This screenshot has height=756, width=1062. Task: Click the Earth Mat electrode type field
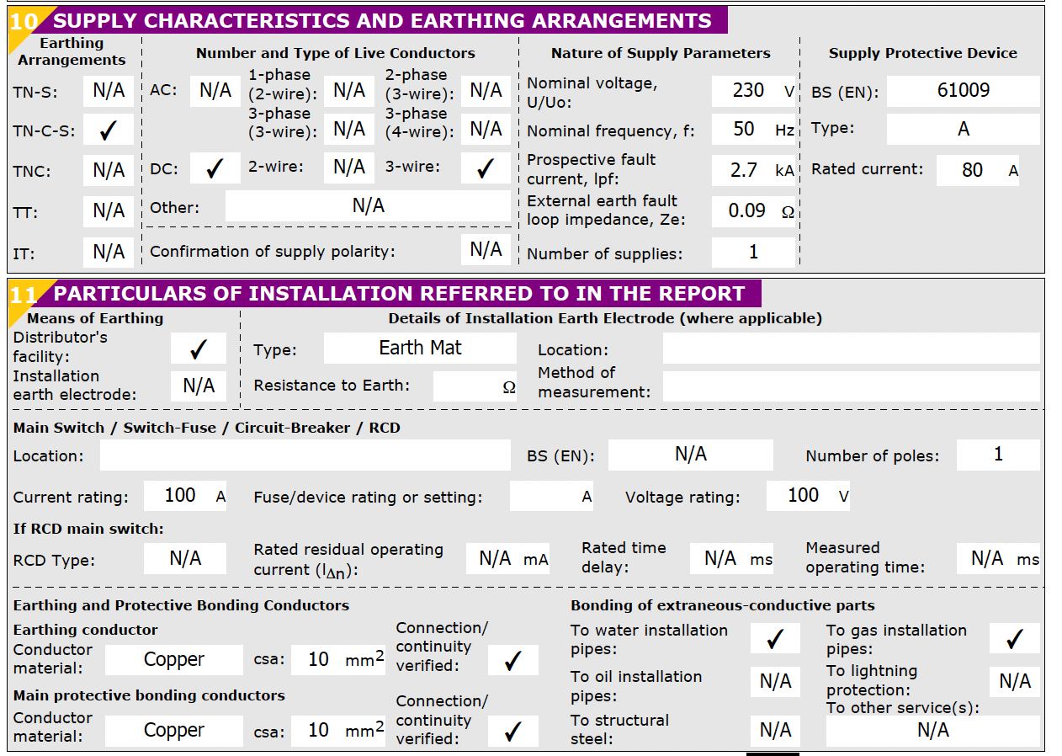click(x=420, y=349)
